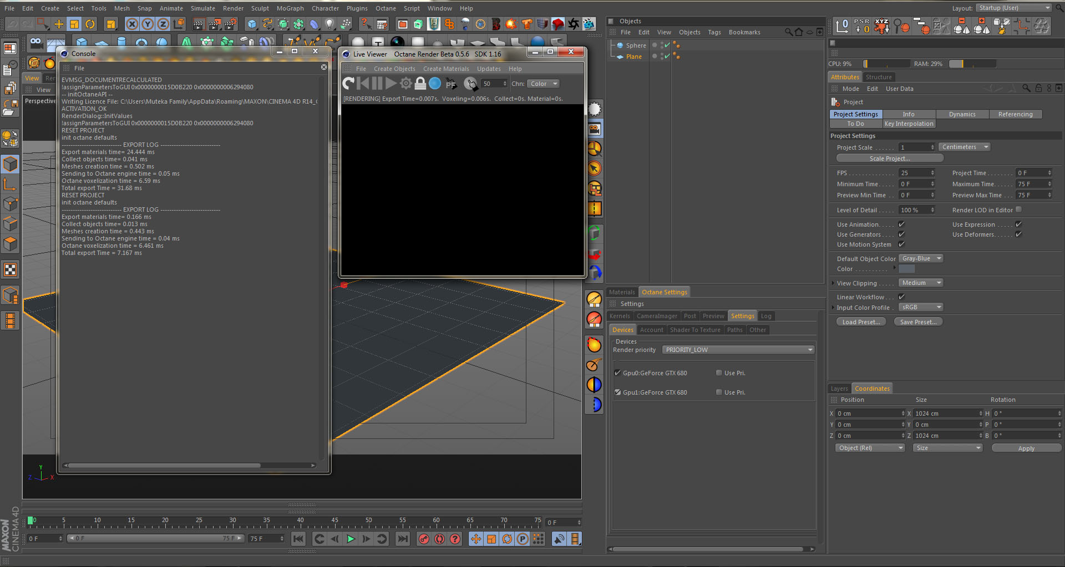Toggle the Use Animation checkbox

point(901,224)
